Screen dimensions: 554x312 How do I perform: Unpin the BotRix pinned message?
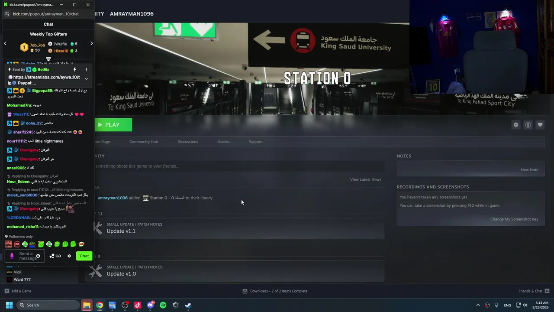(x=74, y=69)
